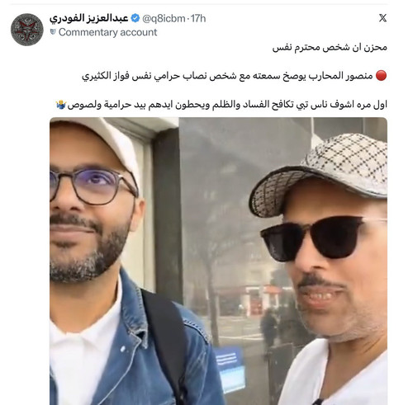
Task: Open the attached video thumbnail center
Action: 218,261
